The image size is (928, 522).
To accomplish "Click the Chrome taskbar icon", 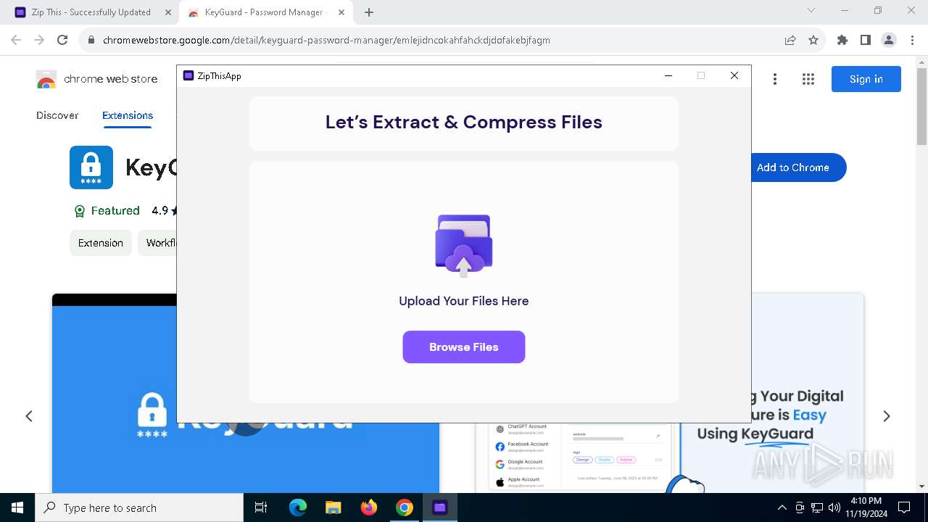I will (405, 507).
